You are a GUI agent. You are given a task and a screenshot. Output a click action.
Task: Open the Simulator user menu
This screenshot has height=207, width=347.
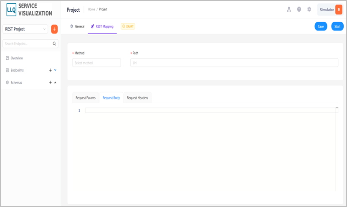point(330,10)
